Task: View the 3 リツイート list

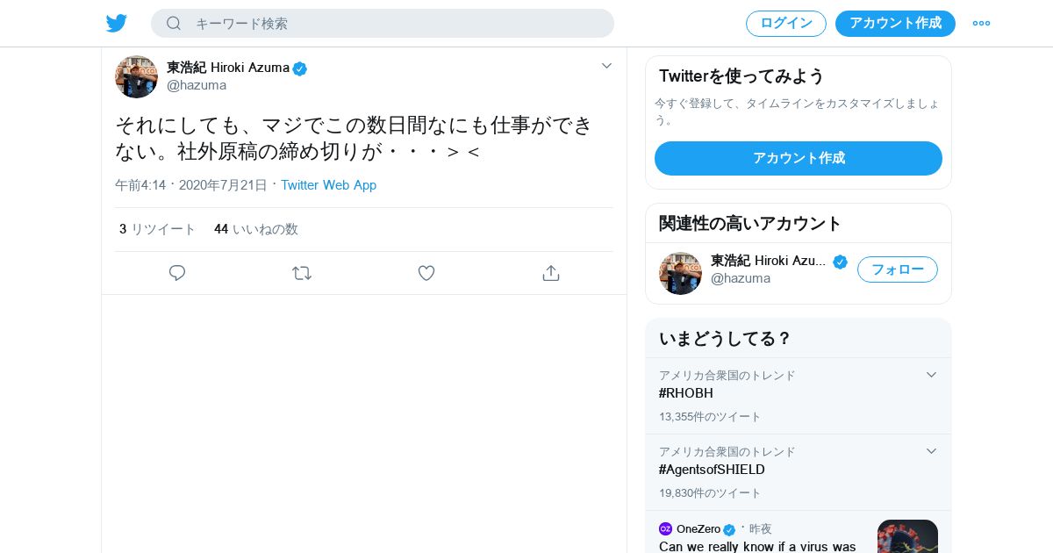Action: tap(158, 229)
